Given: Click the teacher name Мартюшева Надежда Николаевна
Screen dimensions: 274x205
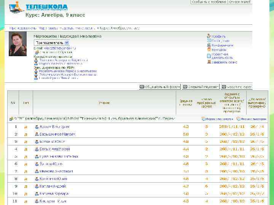Looking at the screenshot, I should point(67,36).
